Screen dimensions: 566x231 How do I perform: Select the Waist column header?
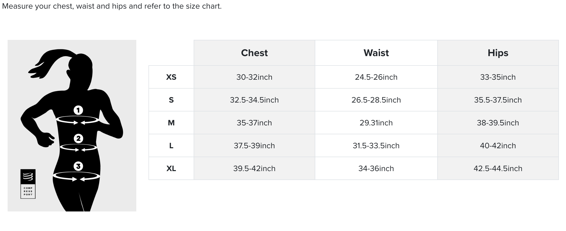coord(376,53)
